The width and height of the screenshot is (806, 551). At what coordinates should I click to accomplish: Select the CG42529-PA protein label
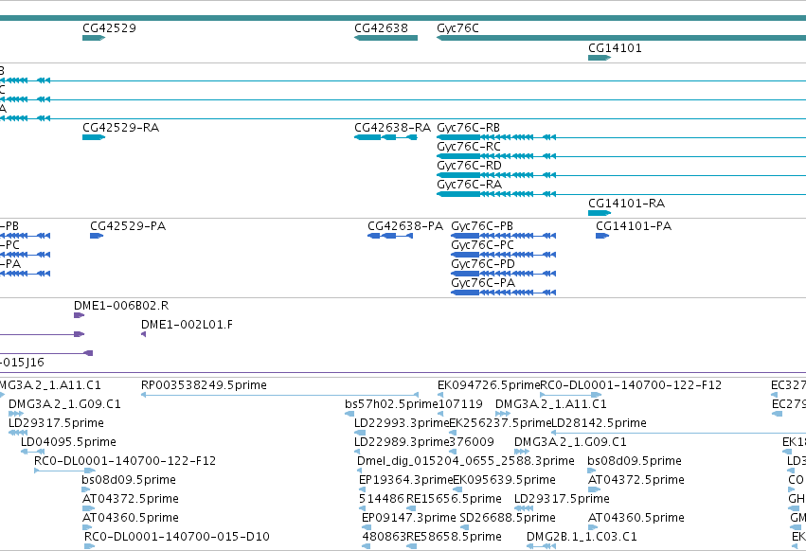pos(128,226)
